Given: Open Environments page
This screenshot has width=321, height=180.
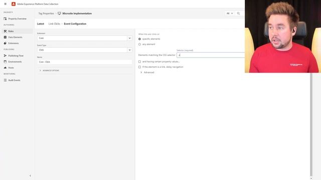Looking at the screenshot, I should click(x=15, y=61).
